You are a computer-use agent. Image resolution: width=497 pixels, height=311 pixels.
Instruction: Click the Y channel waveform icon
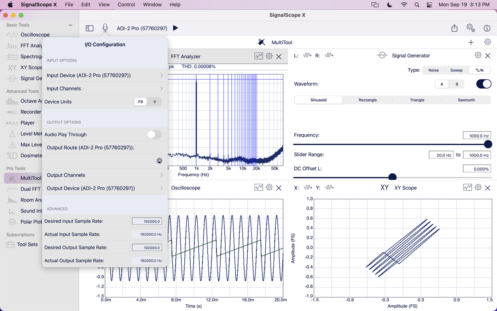[x=329, y=187]
